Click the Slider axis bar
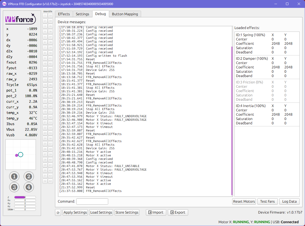The image size is (305, 226). [25, 209]
